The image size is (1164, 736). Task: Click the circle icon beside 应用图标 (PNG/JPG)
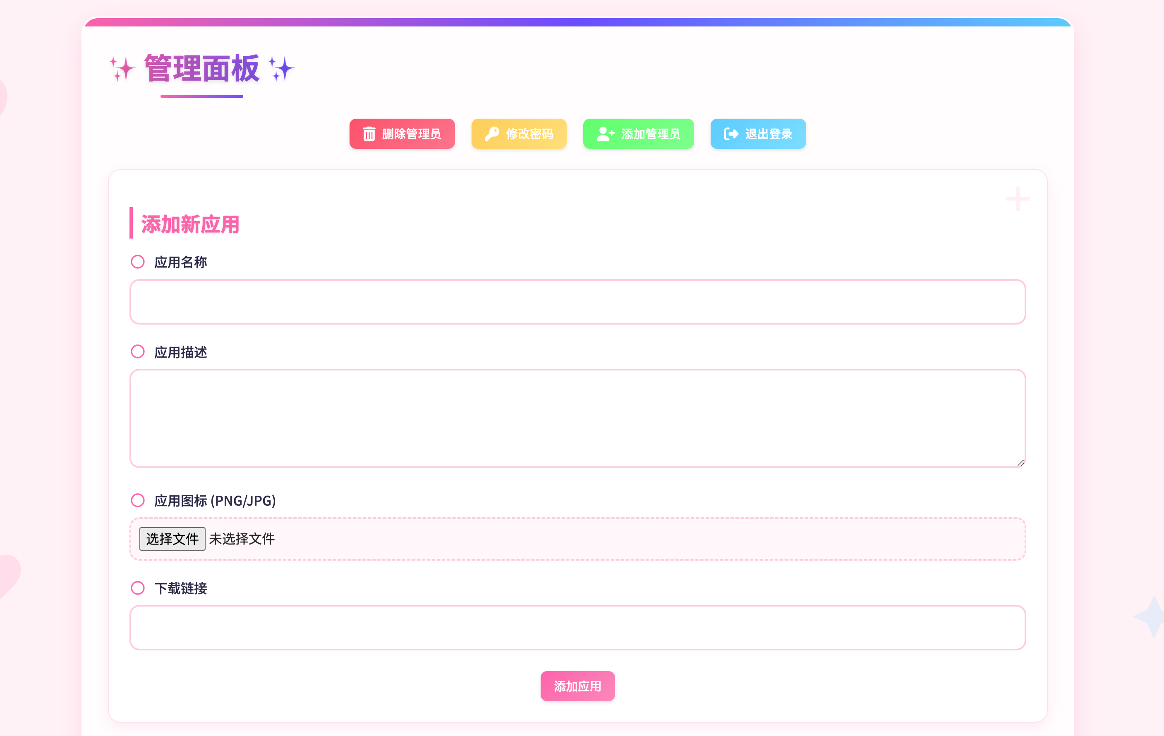[138, 500]
